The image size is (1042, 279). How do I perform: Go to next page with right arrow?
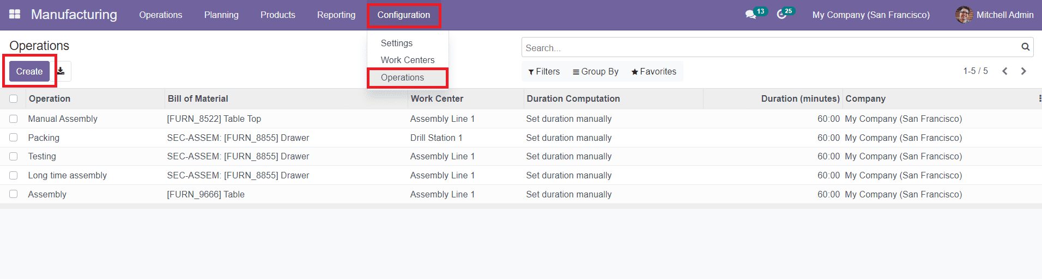pos(1023,71)
